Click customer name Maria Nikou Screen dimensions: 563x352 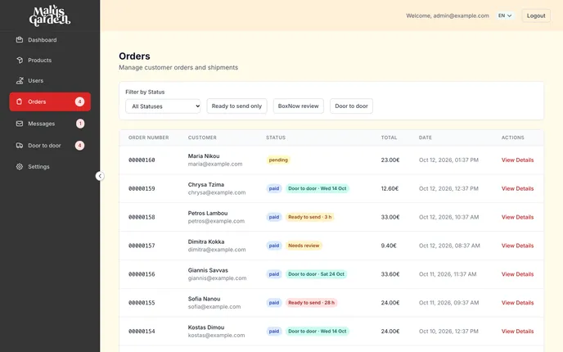click(x=204, y=156)
